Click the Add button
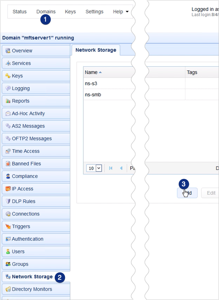219x300 pixels. [x=187, y=193]
